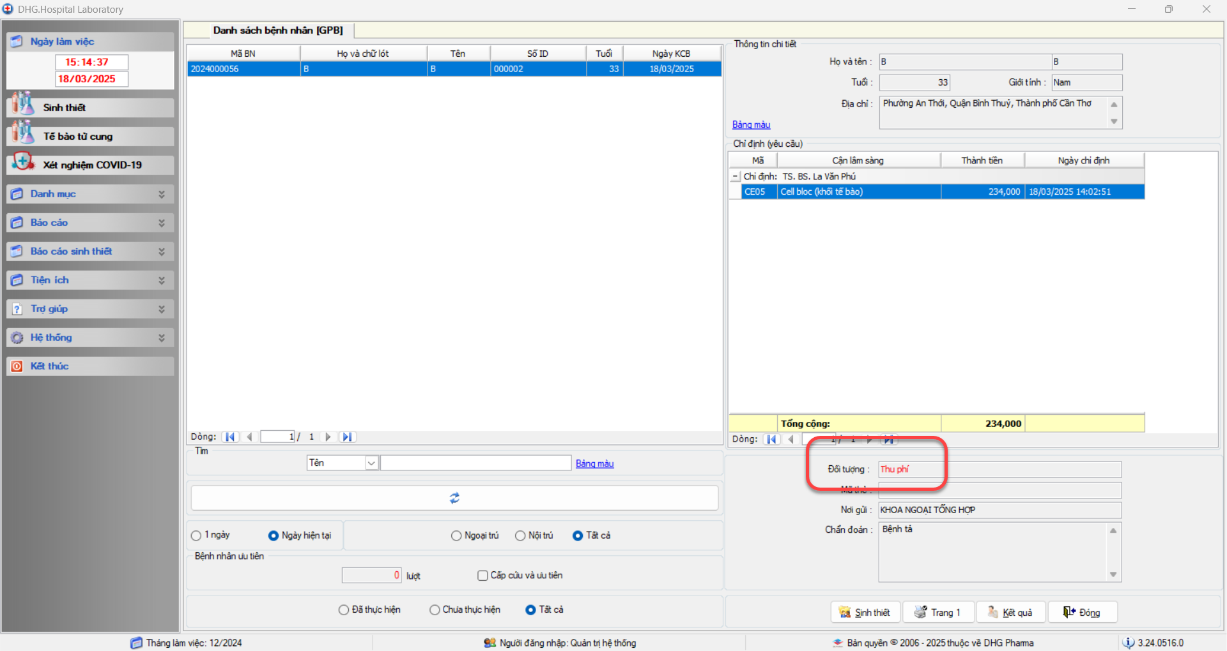Click the Kết quả button
Image resolution: width=1227 pixels, height=651 pixels.
tap(1011, 612)
